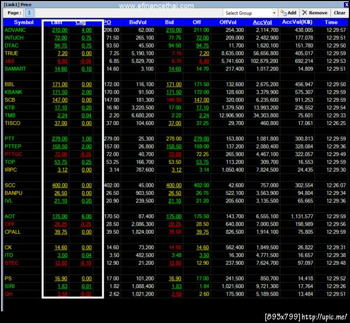Select the PTTEP symbol
This screenshot has height=323, width=350.
click(x=13, y=147)
